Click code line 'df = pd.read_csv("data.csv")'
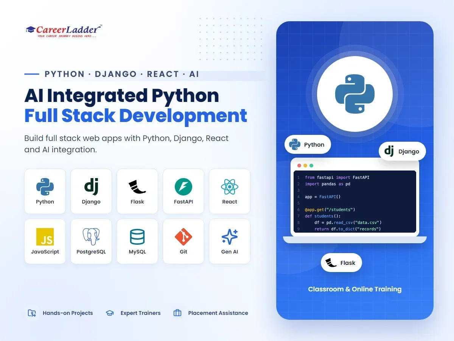454x341 pixels. [348, 222]
